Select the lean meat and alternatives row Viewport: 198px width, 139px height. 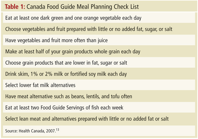point(99,119)
